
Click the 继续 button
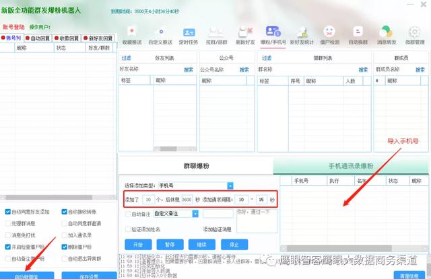coord(202,245)
